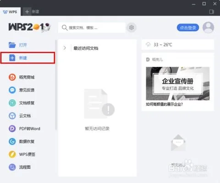This screenshot has width=220, height=183.
Task: Launch 文档修复 document repair
Action: pos(22,103)
